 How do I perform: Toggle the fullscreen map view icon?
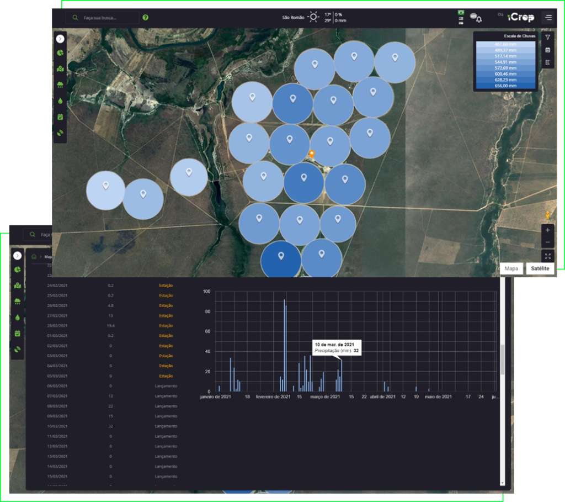[547, 256]
